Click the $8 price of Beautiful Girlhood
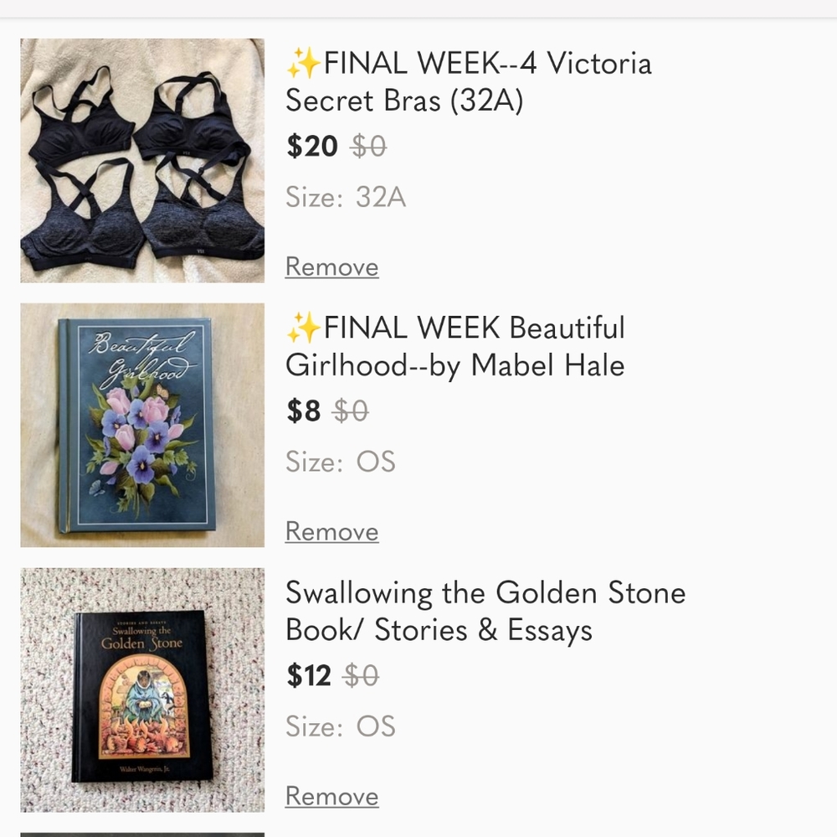 (x=304, y=411)
